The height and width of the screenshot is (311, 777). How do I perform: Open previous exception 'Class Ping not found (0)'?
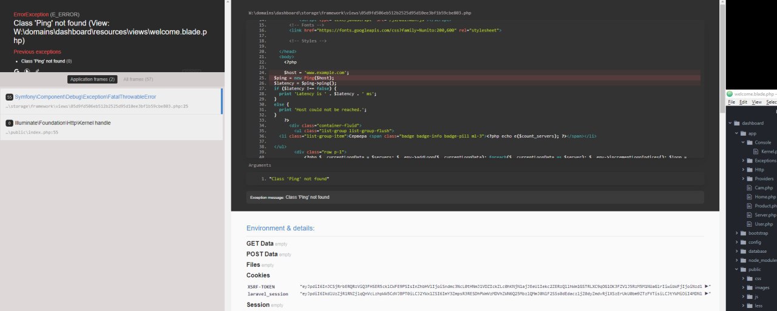[x=46, y=61]
